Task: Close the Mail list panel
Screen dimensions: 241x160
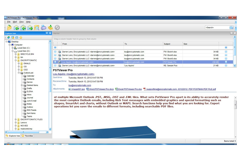Action: (235, 33)
